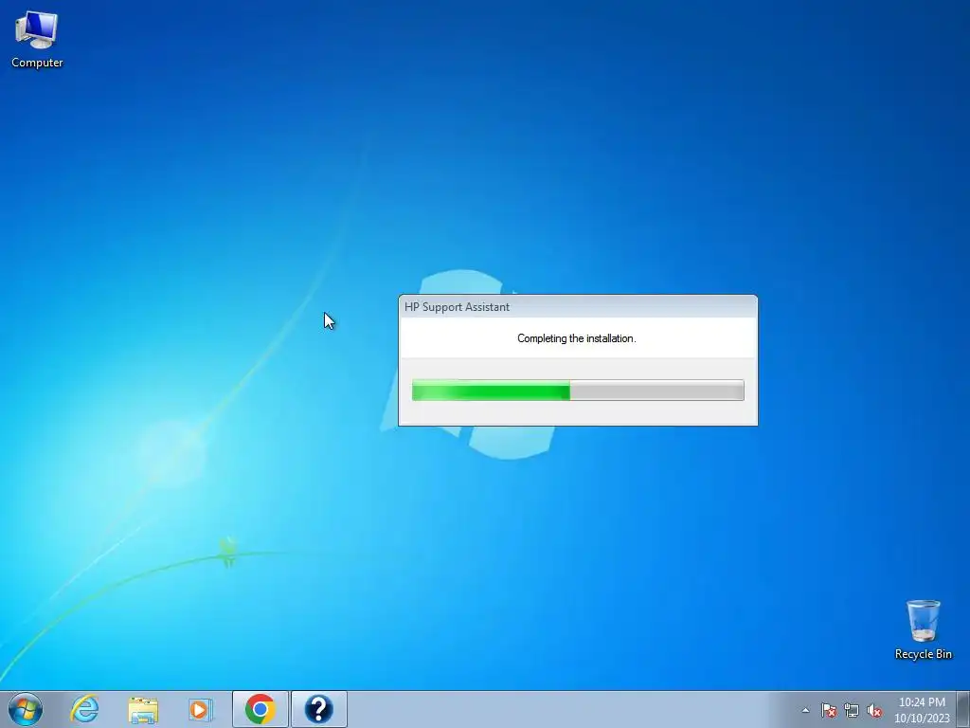Open the Windows Start menu orb

tap(26, 709)
